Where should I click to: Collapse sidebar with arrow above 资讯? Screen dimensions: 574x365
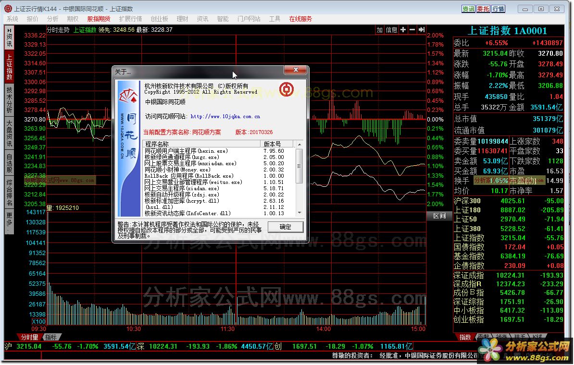coord(9,30)
